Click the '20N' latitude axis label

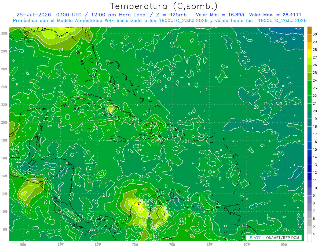pos(5,122)
